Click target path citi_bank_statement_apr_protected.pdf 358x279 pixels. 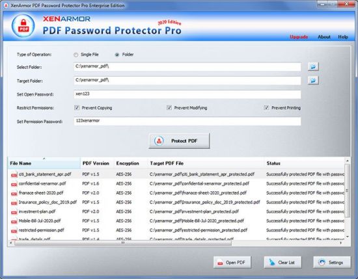202,174
